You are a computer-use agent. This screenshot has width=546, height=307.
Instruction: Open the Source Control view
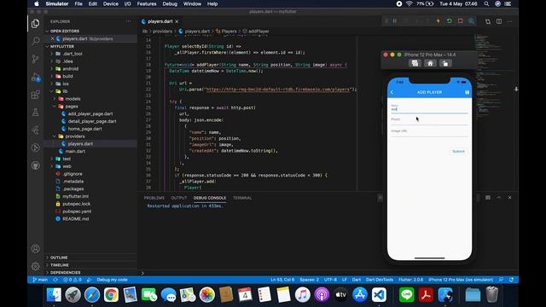coord(35,59)
